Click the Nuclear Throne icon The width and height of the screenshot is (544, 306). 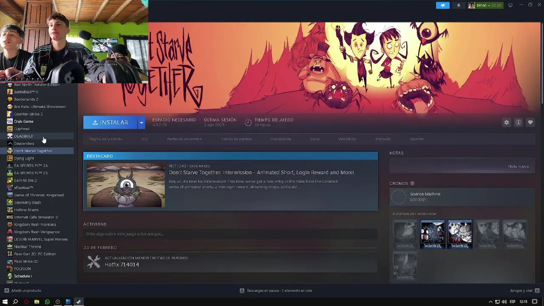coord(10,246)
